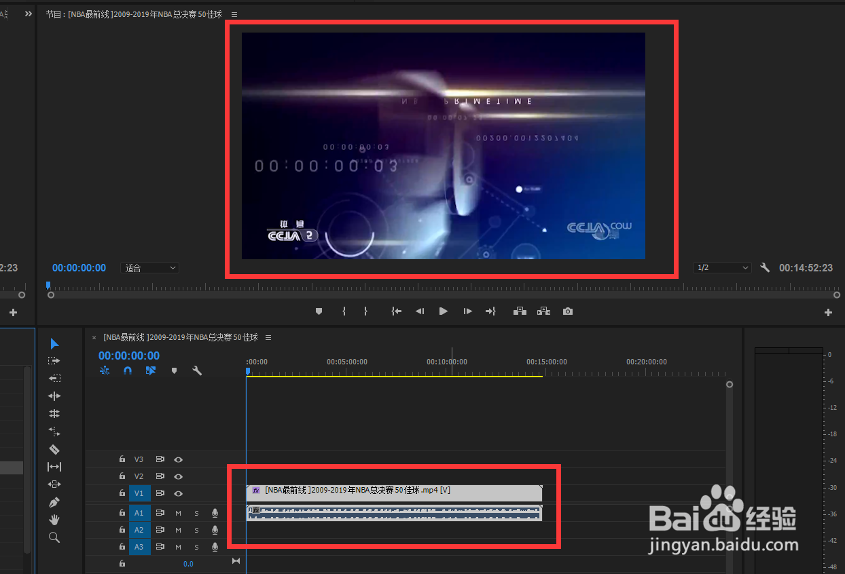The width and height of the screenshot is (845, 574).
Task: Toggle sync lock on A1 track
Action: [x=160, y=513]
